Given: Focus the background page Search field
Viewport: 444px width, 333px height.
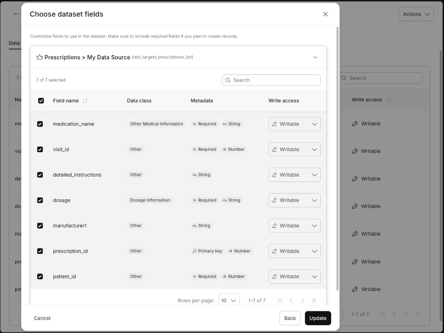Looking at the screenshot, I should [381, 78].
